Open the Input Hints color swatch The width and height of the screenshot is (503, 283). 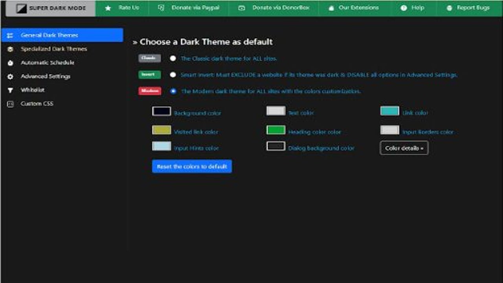pos(162,146)
